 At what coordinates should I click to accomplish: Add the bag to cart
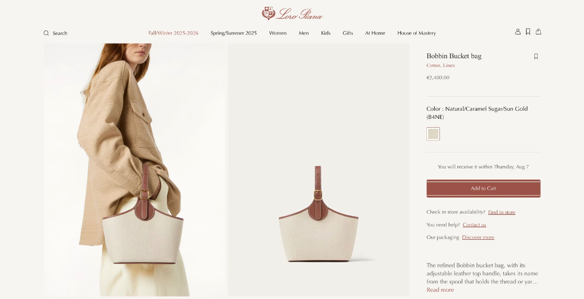point(483,188)
